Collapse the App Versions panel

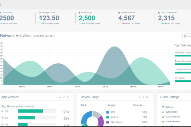click(60, 97)
